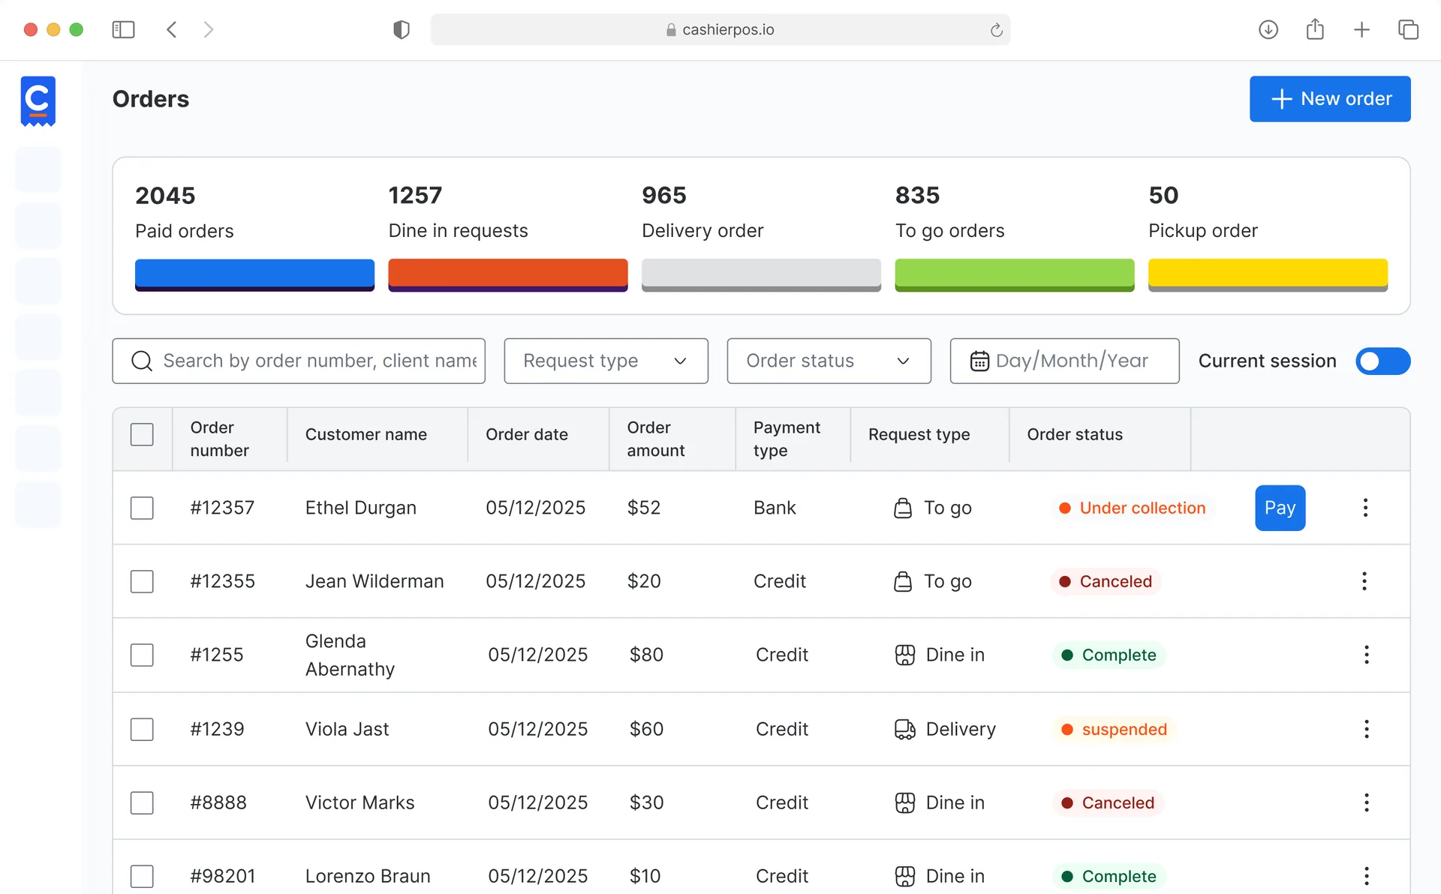Check the select-all checkbox in the table header
The image size is (1441, 894).
[142, 434]
